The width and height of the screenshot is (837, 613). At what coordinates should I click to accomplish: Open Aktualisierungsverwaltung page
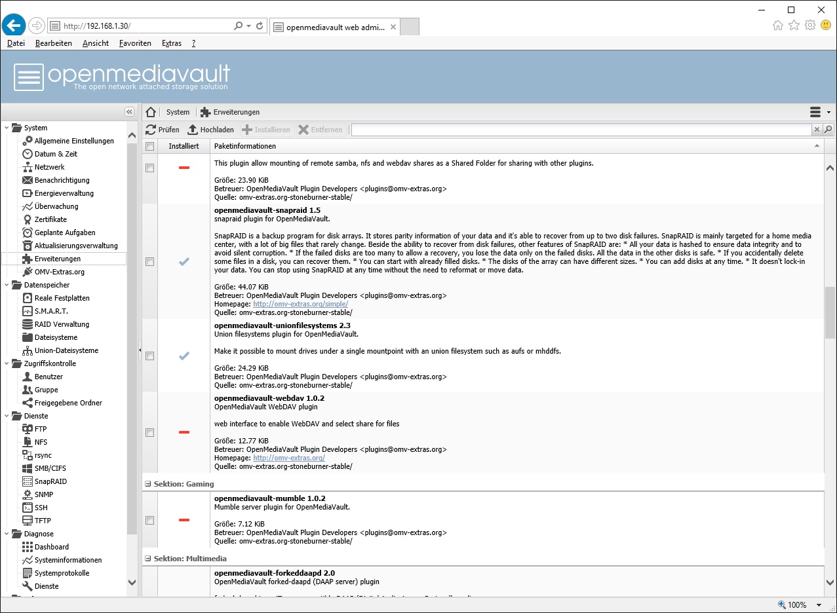76,246
